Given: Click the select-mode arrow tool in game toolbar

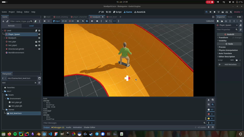Looking at the screenshot, I should [x=83, y=21].
